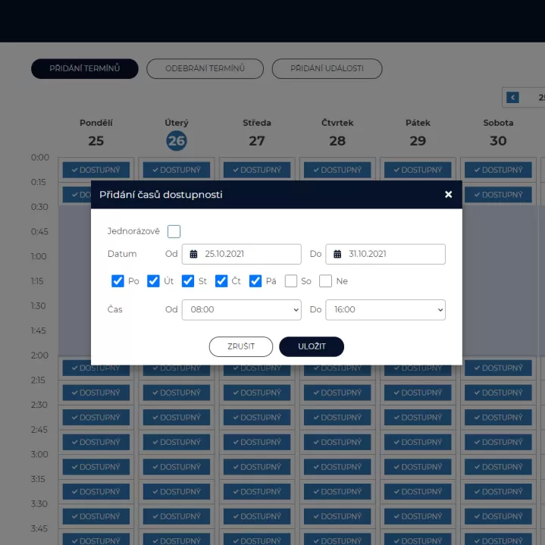The image size is (545, 545).
Task: Select Tuesday 26 highlighted date circle
Action: (176, 140)
